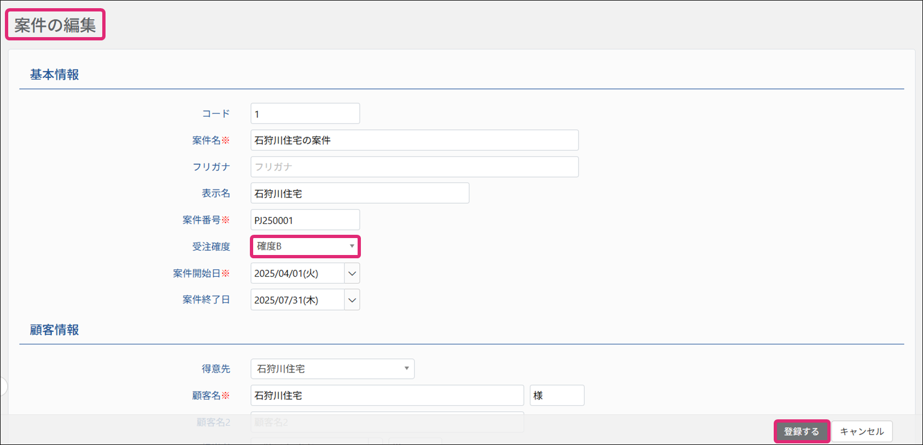The height and width of the screenshot is (445, 923).
Task: Open the 得意先 customer dropdown
Action: point(332,369)
